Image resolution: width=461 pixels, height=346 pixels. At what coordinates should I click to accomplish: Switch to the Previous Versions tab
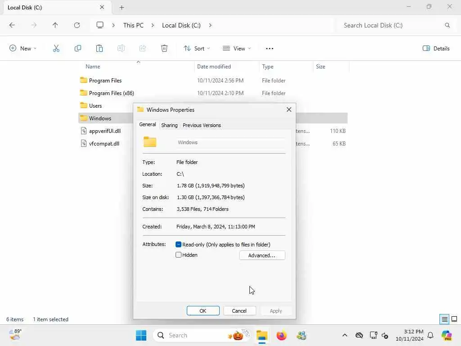[x=202, y=125]
